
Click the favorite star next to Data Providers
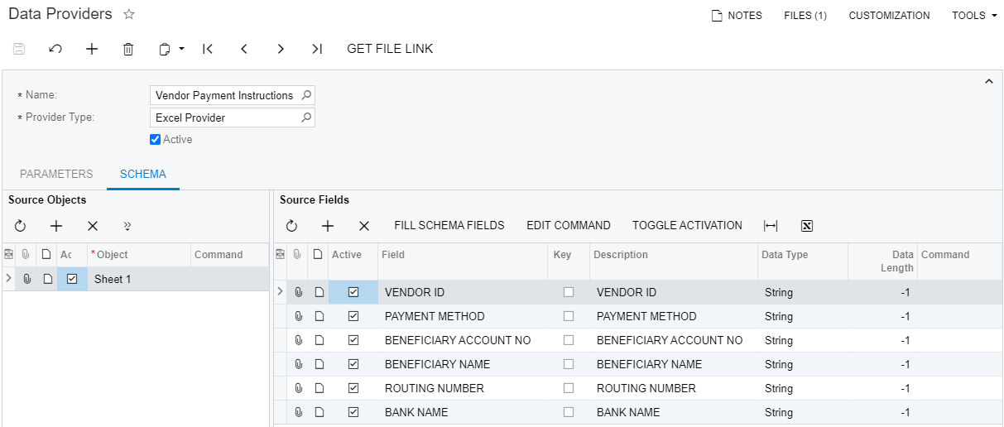[128, 15]
